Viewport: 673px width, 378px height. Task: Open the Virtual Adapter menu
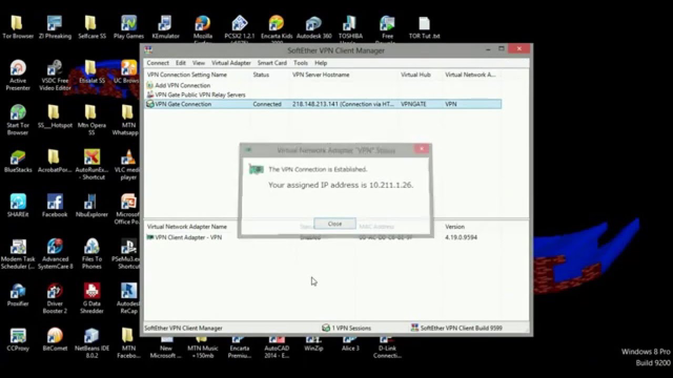(231, 63)
